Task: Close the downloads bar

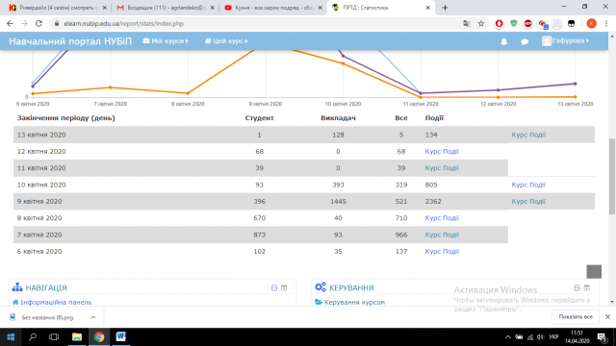Action: point(607,316)
